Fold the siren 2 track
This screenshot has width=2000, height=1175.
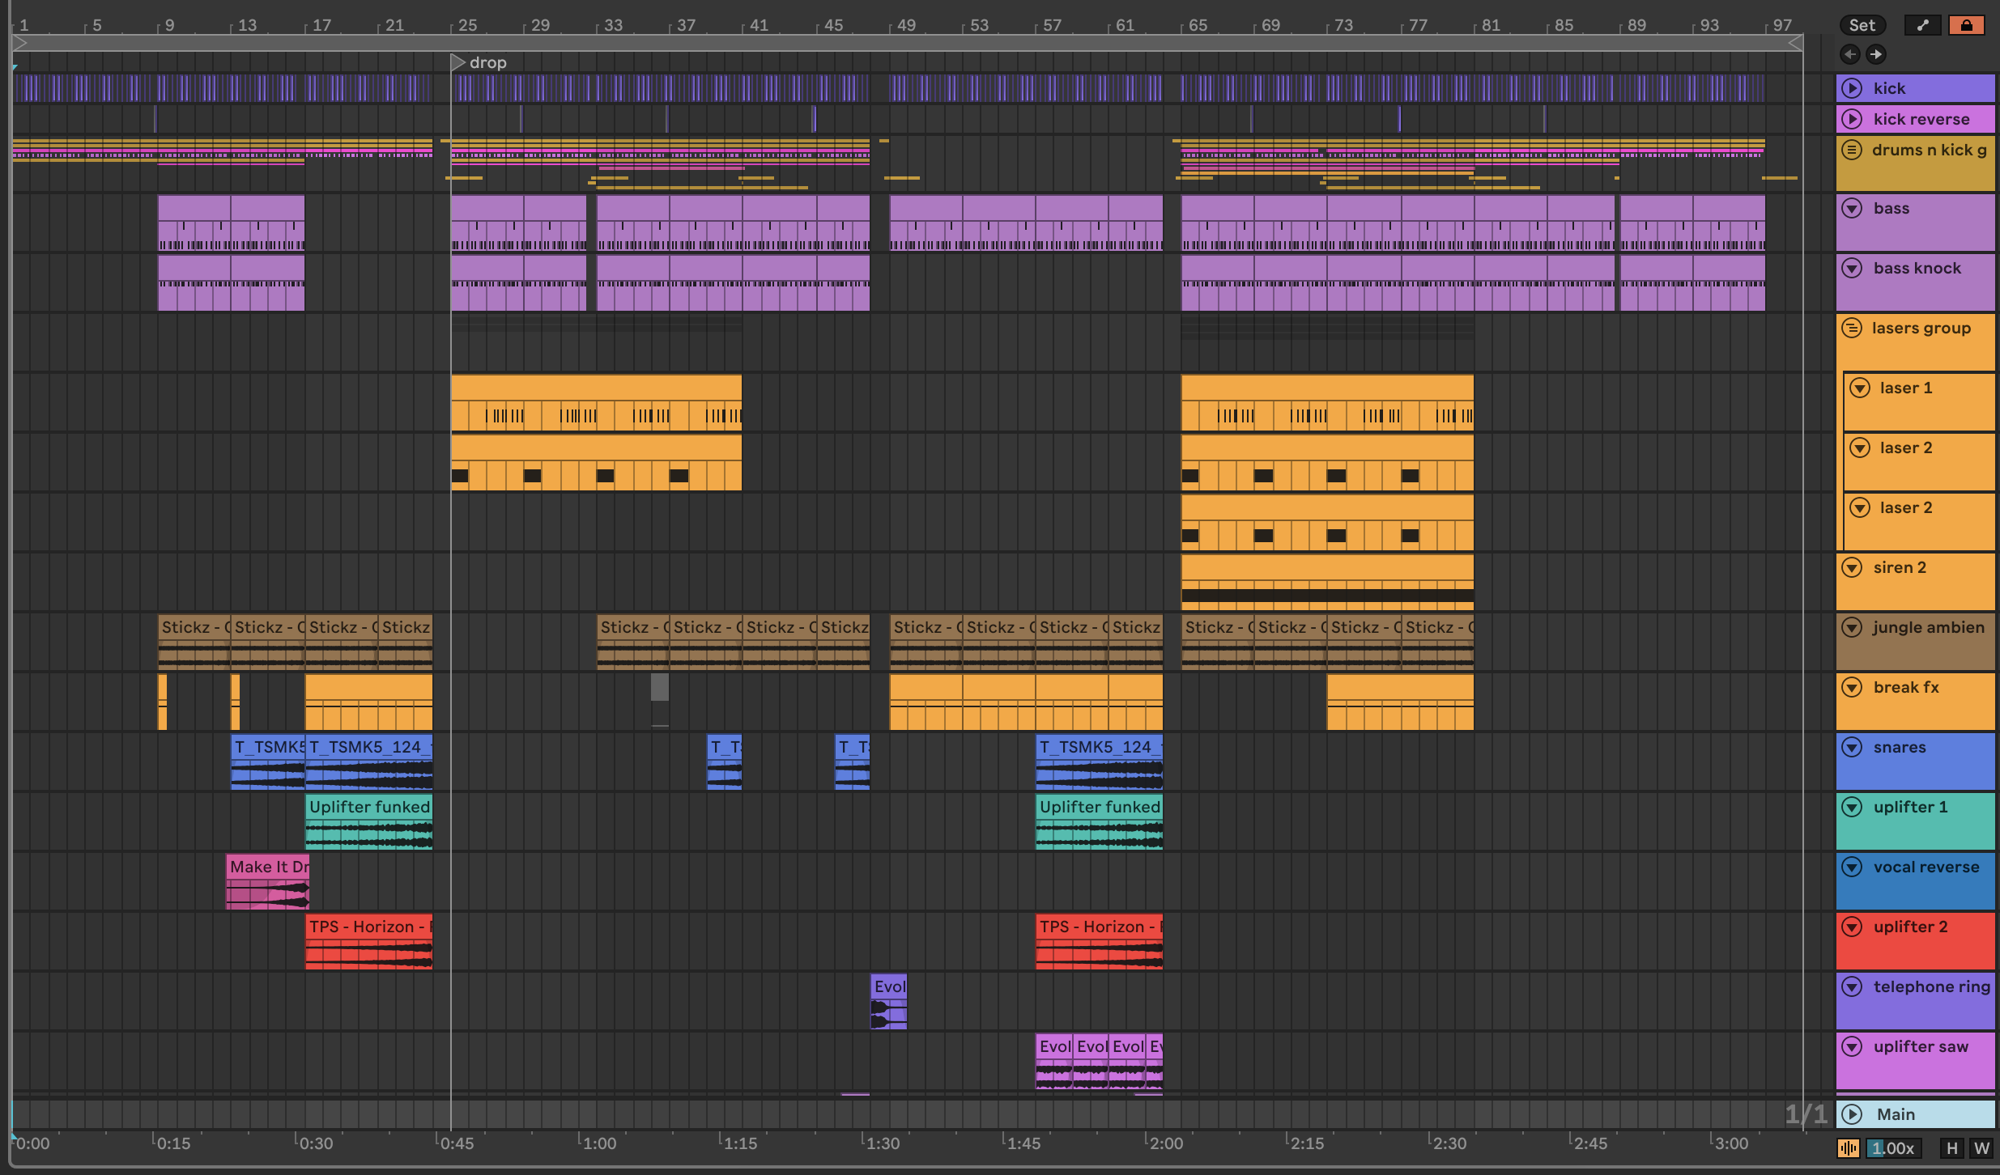(1852, 567)
